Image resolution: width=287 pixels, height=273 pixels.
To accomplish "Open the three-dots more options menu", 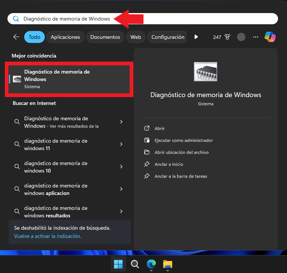I will coord(256,37).
